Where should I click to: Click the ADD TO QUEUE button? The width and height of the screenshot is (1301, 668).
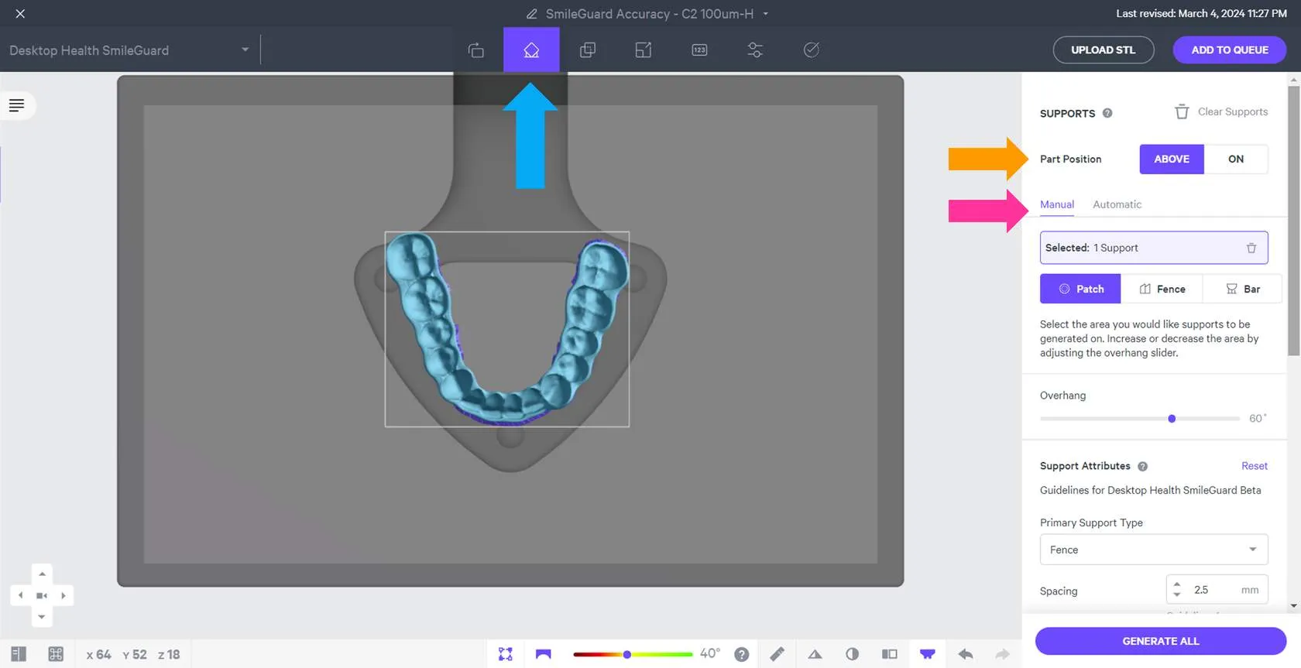(1230, 50)
